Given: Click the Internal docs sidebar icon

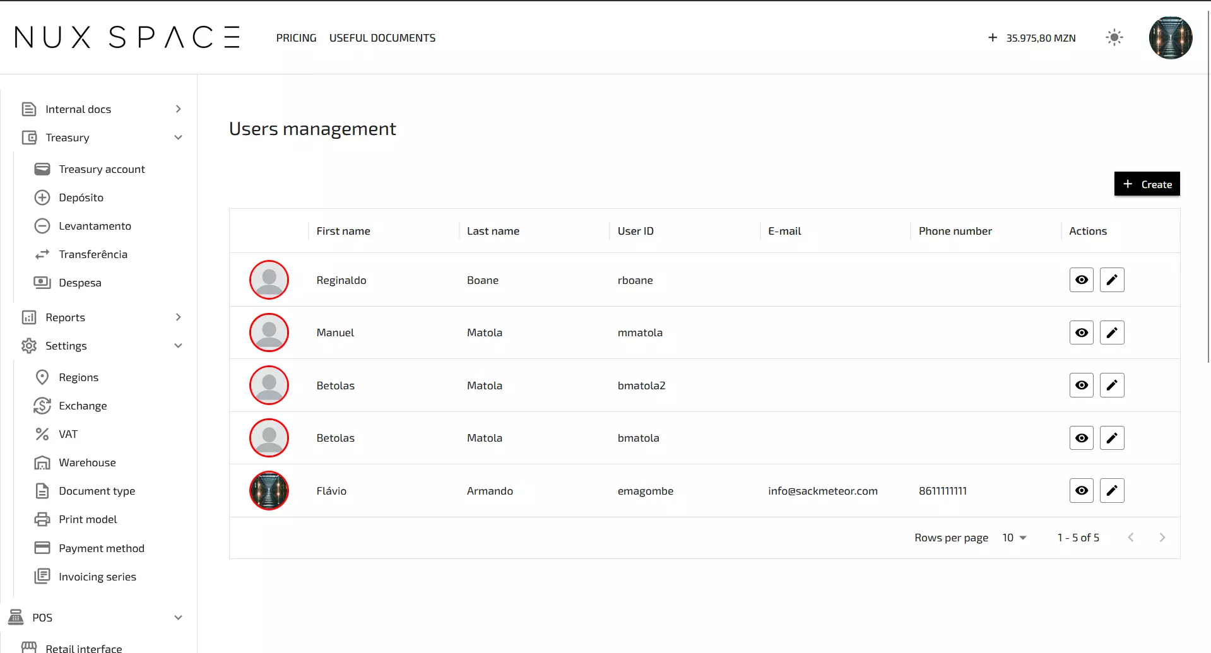Looking at the screenshot, I should click(x=29, y=109).
